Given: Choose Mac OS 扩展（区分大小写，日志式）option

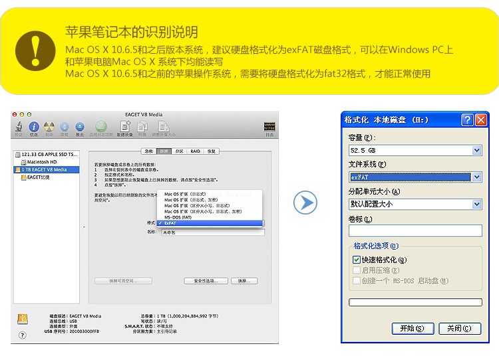Looking at the screenshot, I should (210, 206).
